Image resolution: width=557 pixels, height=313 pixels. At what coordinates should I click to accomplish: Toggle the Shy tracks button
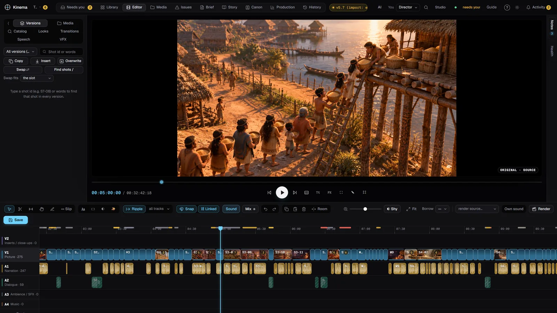pyautogui.click(x=392, y=209)
